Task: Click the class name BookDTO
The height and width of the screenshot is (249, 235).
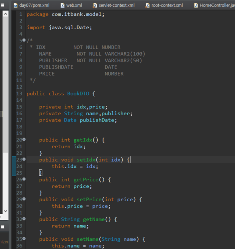Action: point(78,94)
